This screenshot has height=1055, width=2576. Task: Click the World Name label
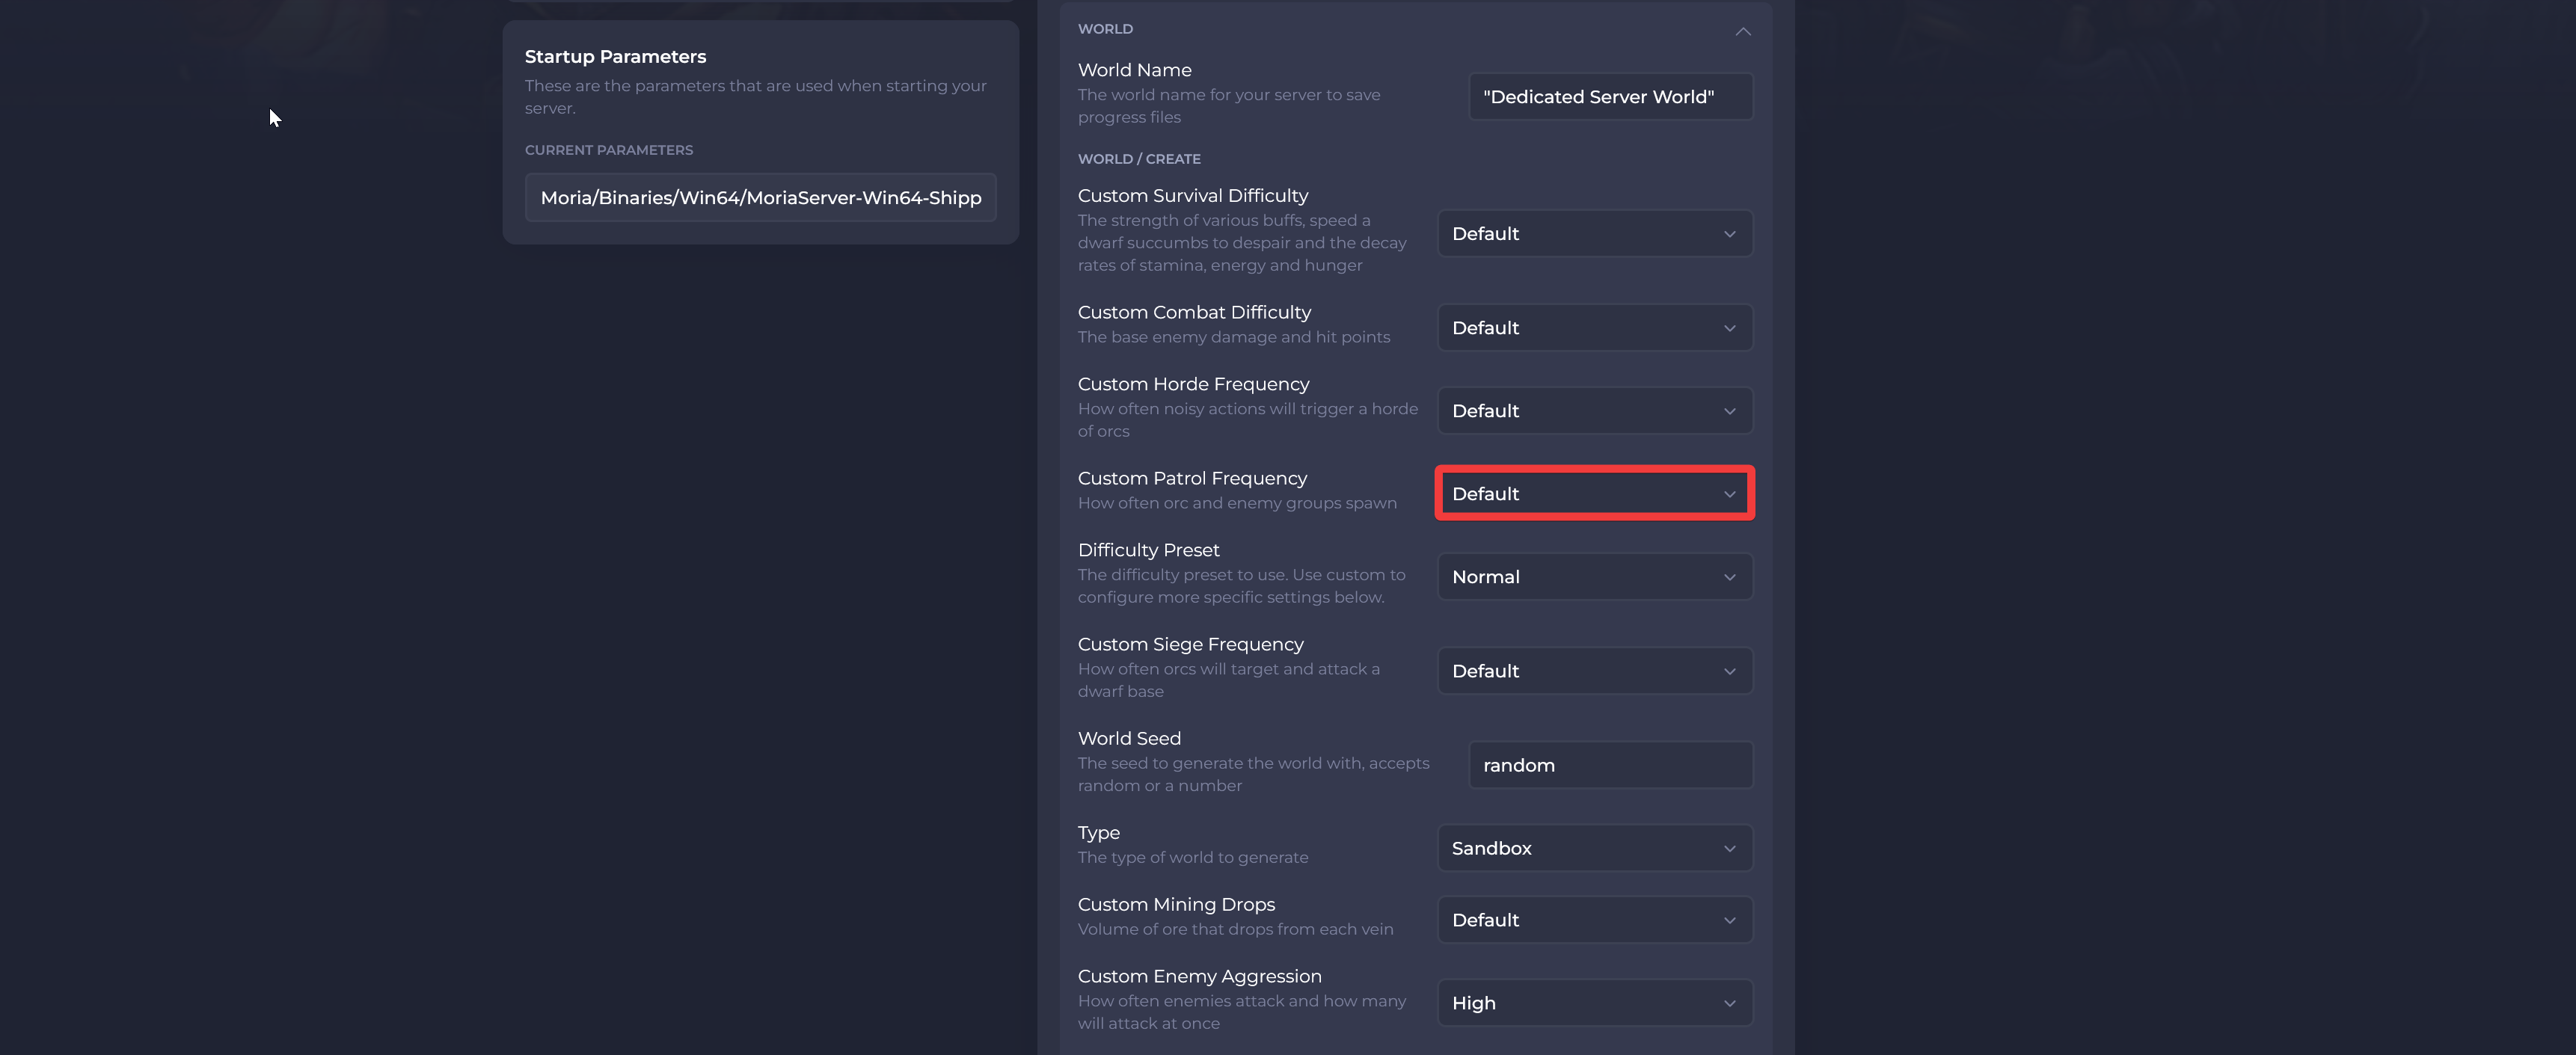pyautogui.click(x=1134, y=71)
